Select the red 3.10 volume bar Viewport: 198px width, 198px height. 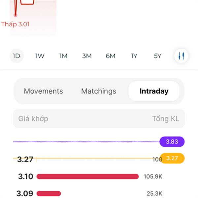pos(87,177)
